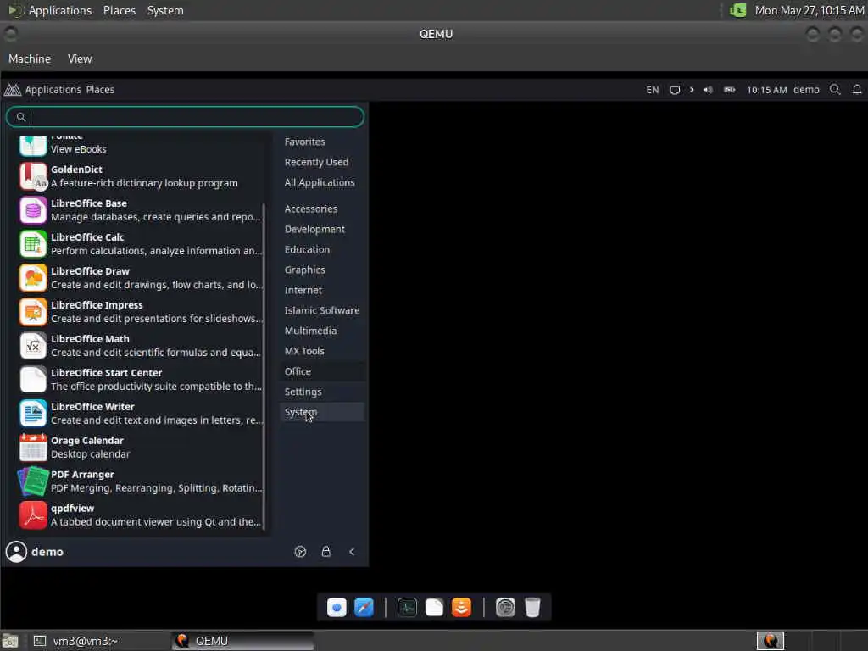Click host show desktop icon bottom-left

click(x=10, y=641)
